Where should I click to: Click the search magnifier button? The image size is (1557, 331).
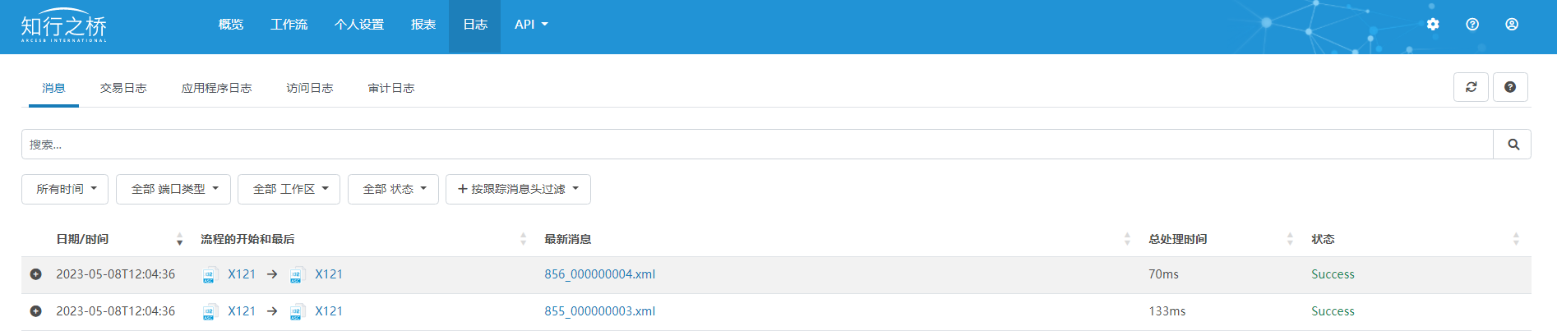click(1513, 145)
